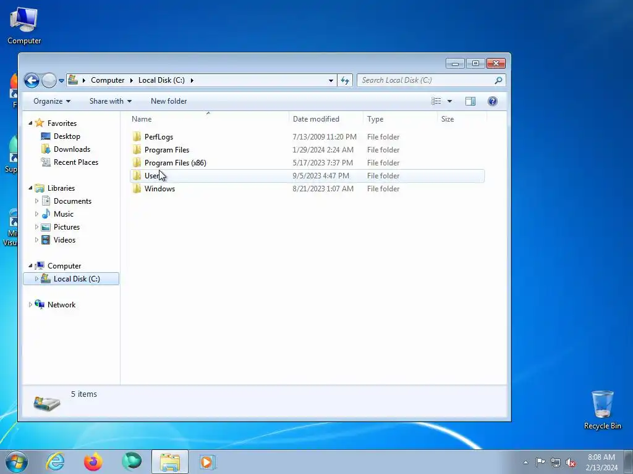Collapse the Favorites group triangle

click(x=30, y=123)
